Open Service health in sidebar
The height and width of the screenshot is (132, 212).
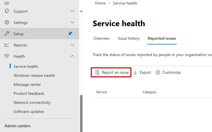coord(26,66)
